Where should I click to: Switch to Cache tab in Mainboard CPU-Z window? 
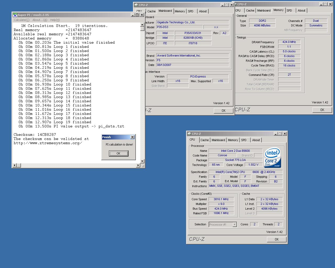pyautogui.click(x=151, y=11)
